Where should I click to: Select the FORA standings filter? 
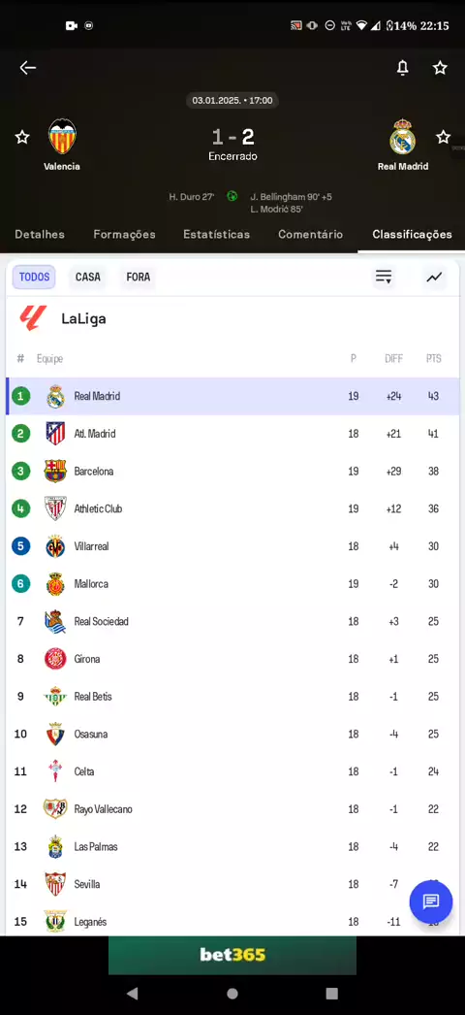click(139, 278)
